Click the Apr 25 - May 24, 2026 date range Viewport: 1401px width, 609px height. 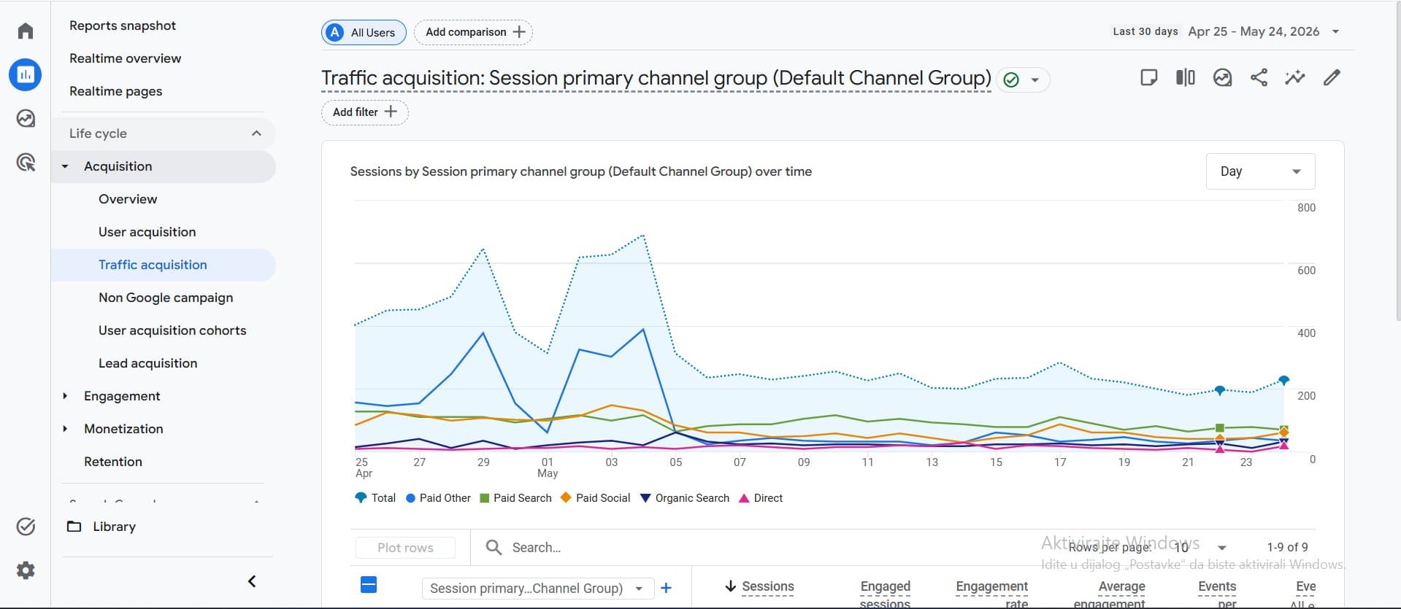point(1254,31)
